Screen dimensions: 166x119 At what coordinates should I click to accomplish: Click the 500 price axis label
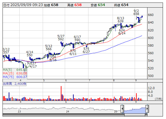click(151, 76)
